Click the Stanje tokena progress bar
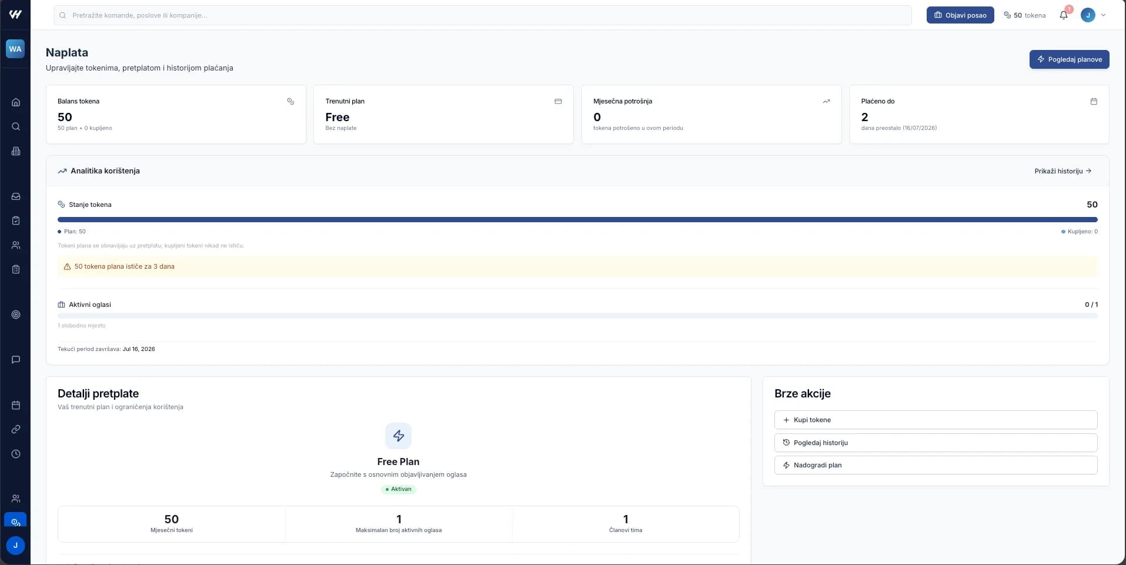This screenshot has height=565, width=1126. click(577, 219)
